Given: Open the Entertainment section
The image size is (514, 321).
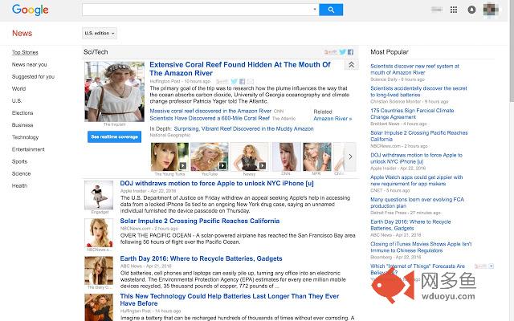Looking at the screenshot, I should (x=28, y=149).
